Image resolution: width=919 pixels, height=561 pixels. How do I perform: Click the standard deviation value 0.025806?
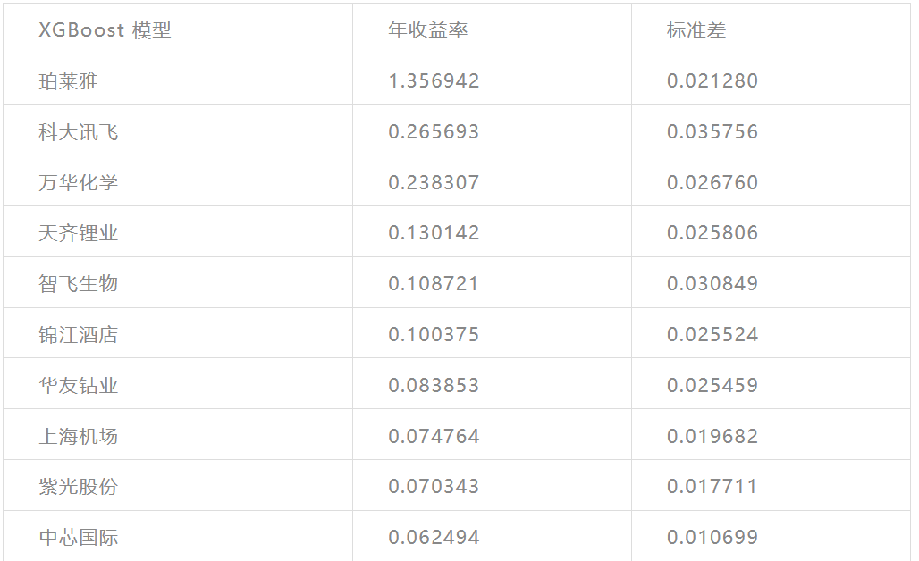pyautogui.click(x=712, y=233)
